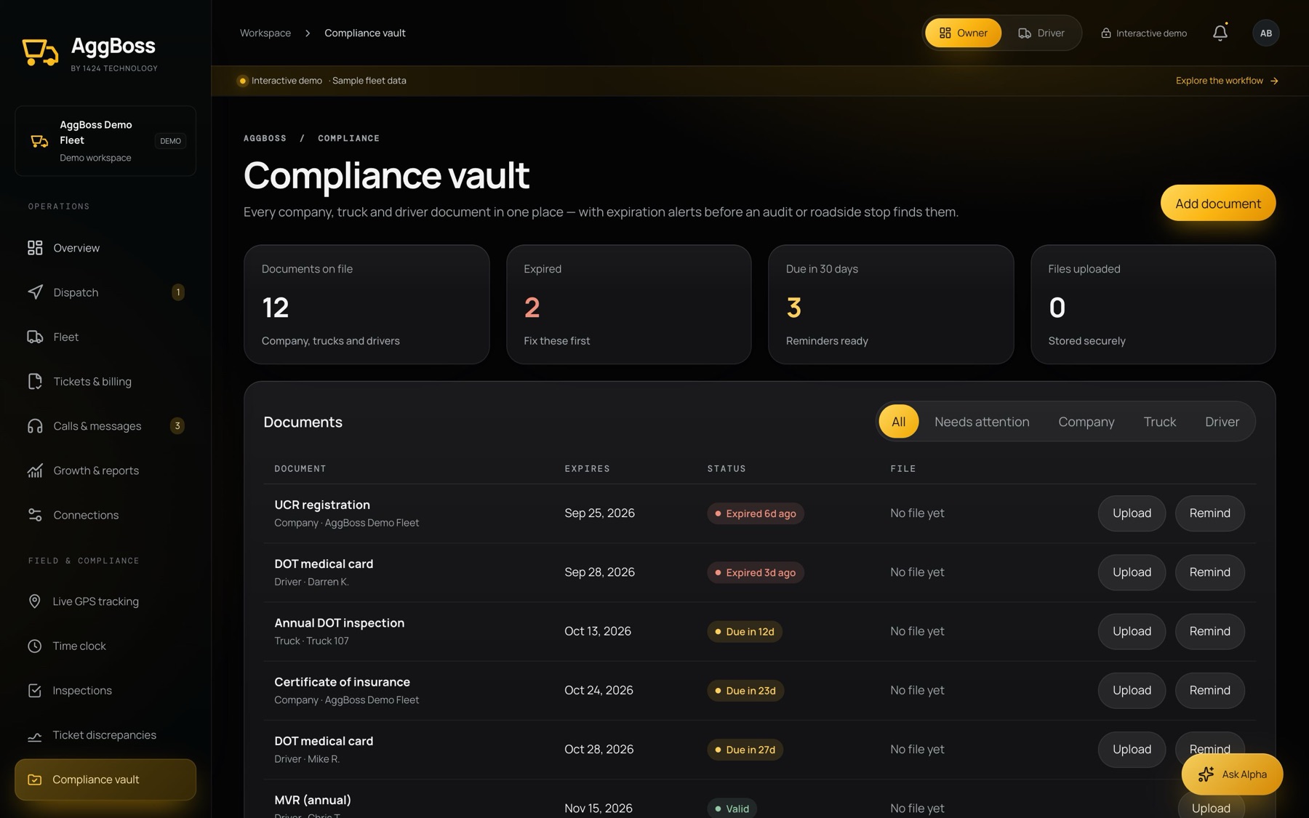
Task: Click the Time clock icon
Action: (34, 646)
